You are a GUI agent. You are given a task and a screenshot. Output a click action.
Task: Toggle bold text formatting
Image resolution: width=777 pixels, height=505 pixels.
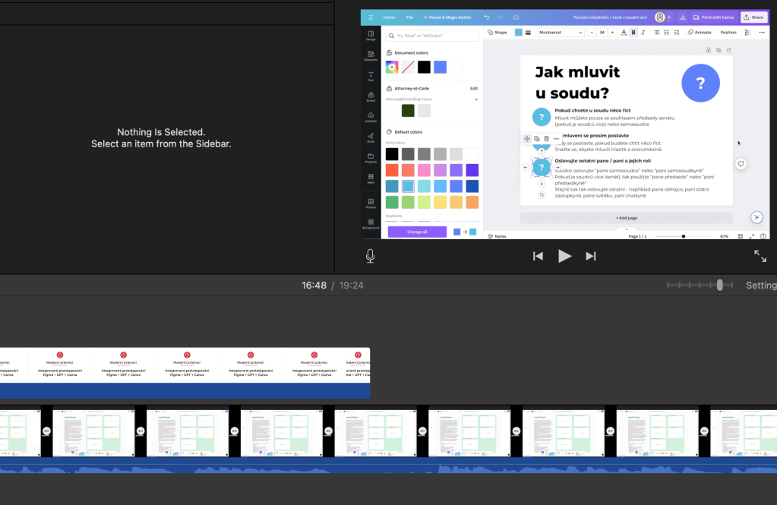(633, 33)
